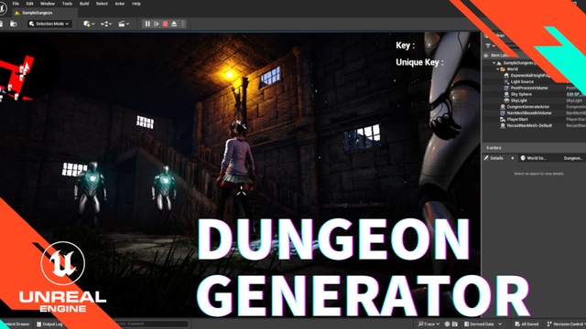This screenshot has height=329, width=586.
Task: Open the cinematics clapperboard icon menu
Action: [124, 24]
